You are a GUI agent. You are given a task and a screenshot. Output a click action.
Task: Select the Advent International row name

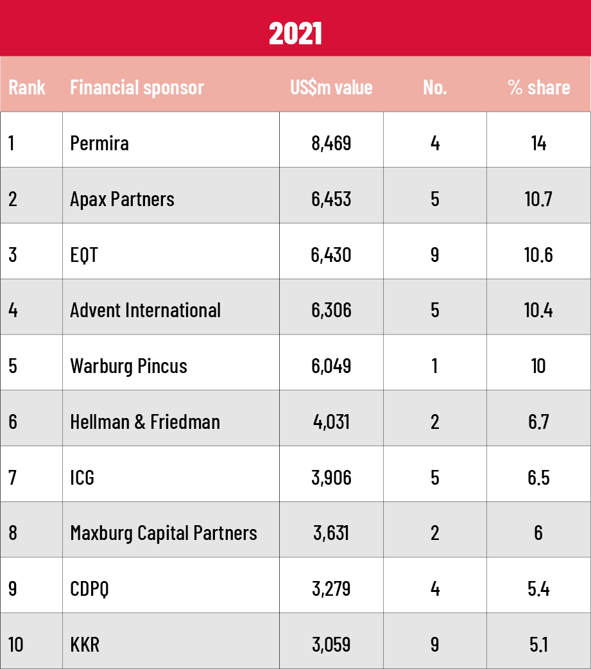point(145,310)
